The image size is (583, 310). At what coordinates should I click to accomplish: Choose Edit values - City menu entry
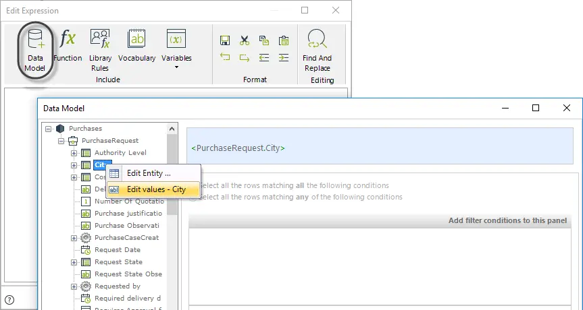pyautogui.click(x=153, y=189)
